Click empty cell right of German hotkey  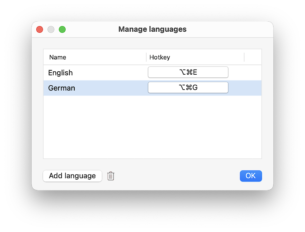click(245, 88)
